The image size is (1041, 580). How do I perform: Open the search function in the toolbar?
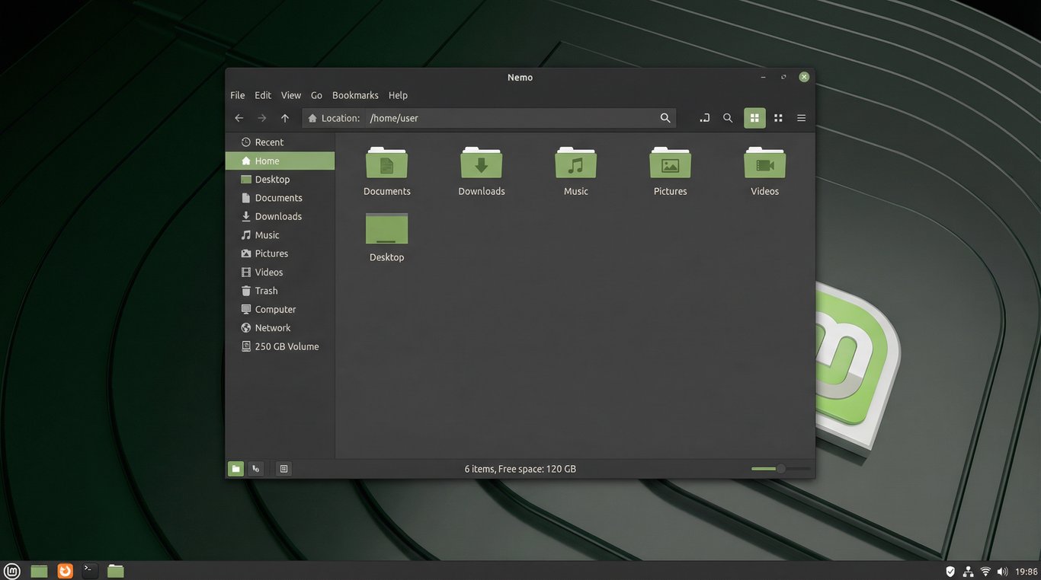point(728,118)
